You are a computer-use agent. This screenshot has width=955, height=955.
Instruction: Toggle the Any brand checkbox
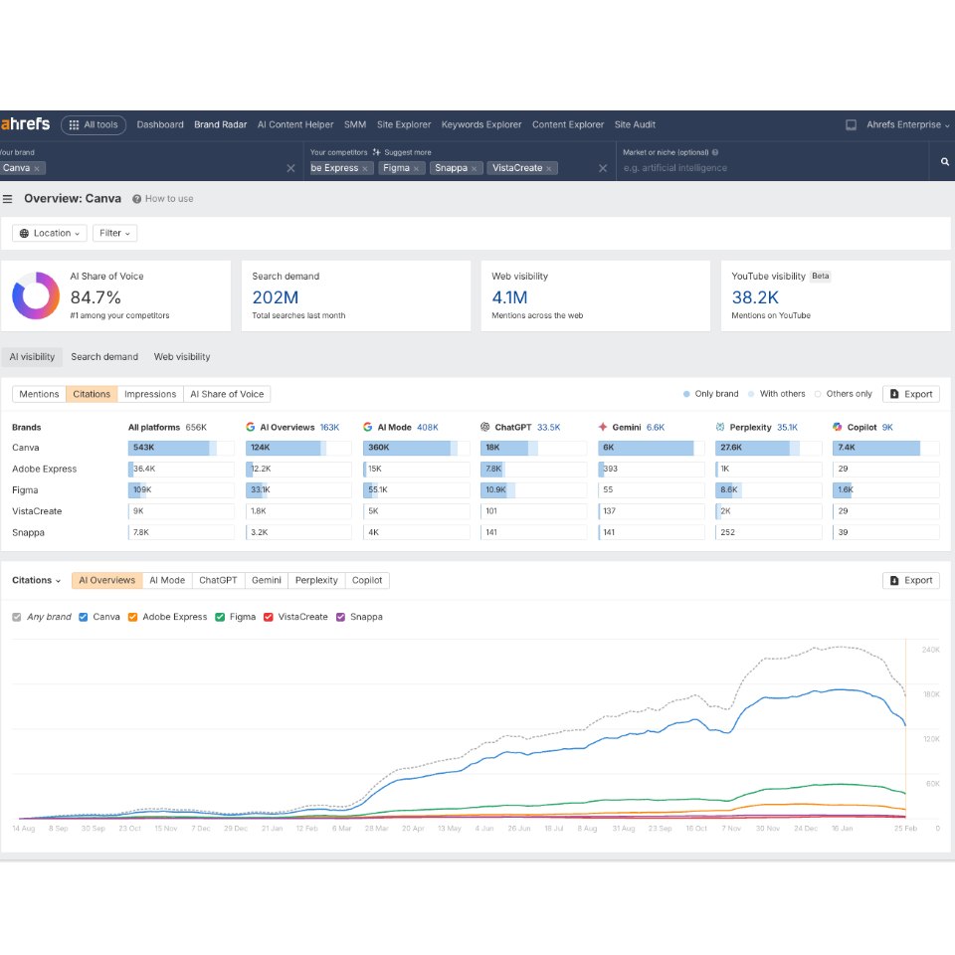17,617
